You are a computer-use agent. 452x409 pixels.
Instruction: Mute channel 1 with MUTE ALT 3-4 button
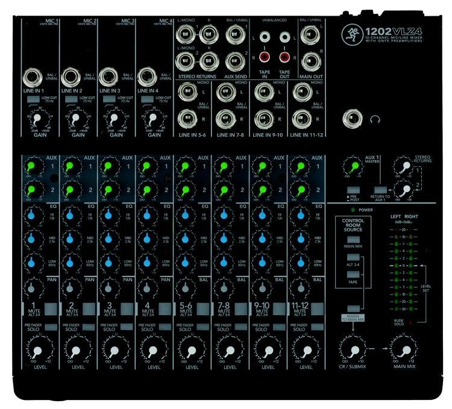coord(51,309)
